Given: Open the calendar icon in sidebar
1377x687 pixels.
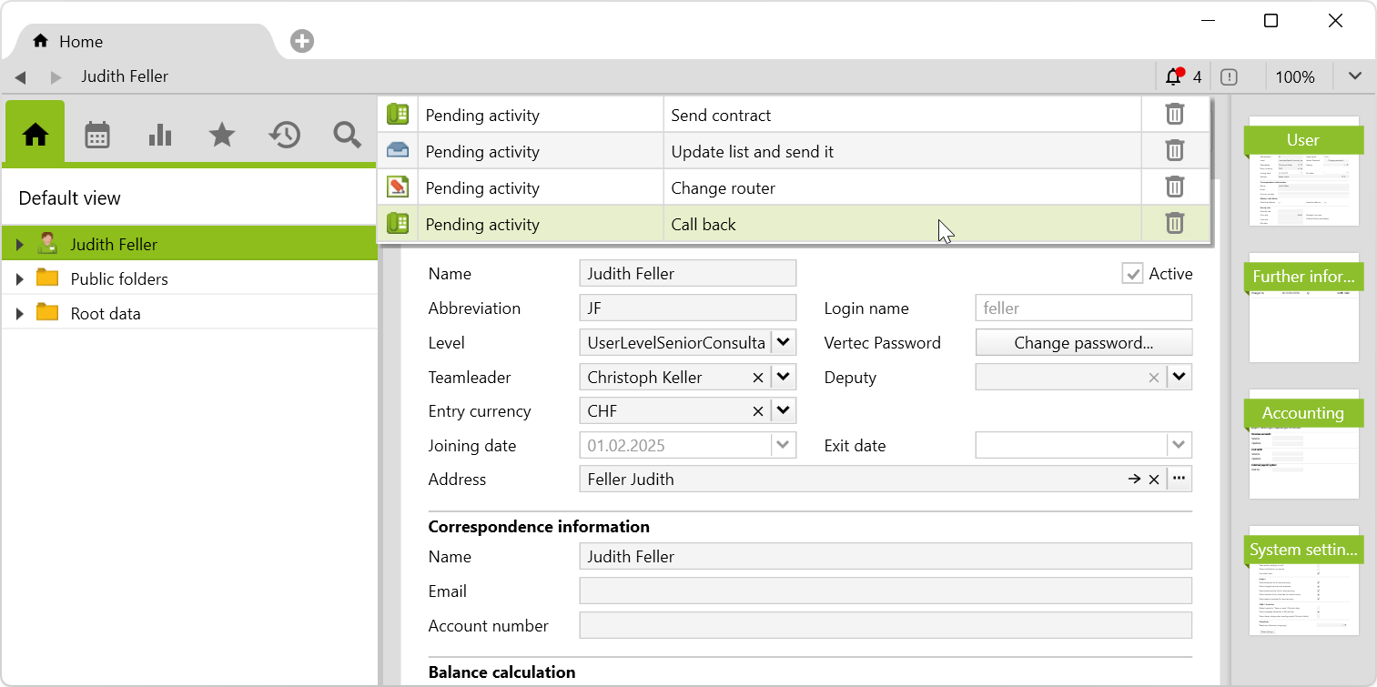Looking at the screenshot, I should click(97, 136).
